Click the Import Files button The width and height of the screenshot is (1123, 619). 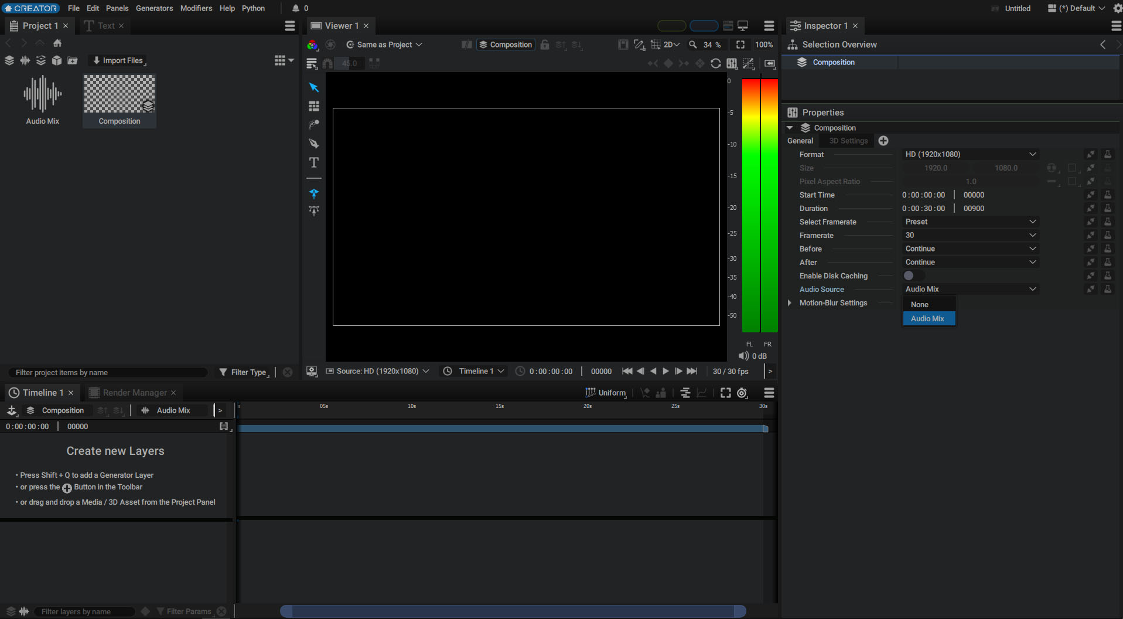coord(118,60)
